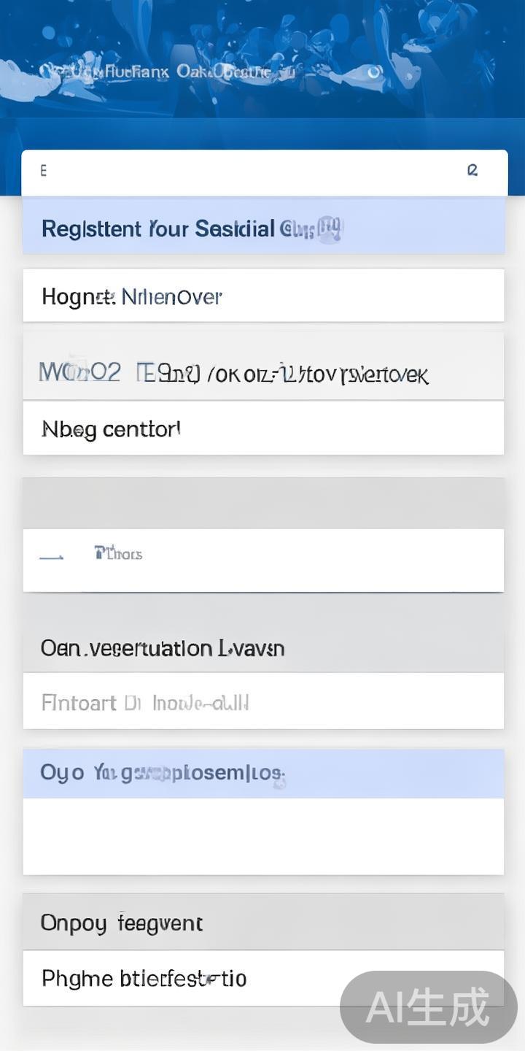Expand the gray "MO2 E9n0" section row
Viewport: 525px width, 1051px height.
[x=262, y=372]
